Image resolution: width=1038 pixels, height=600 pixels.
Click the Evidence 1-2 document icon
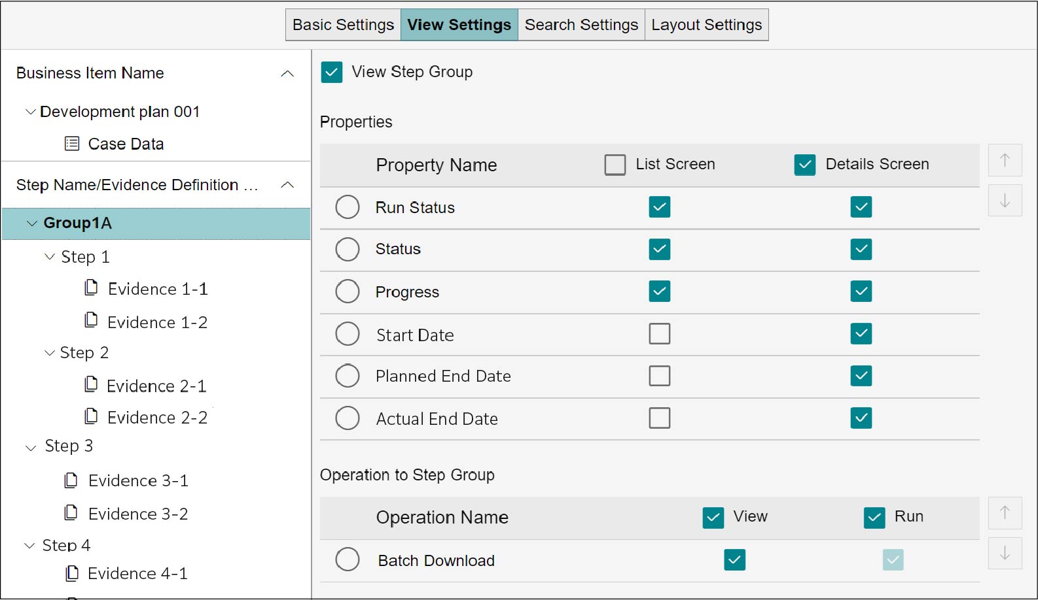92,320
